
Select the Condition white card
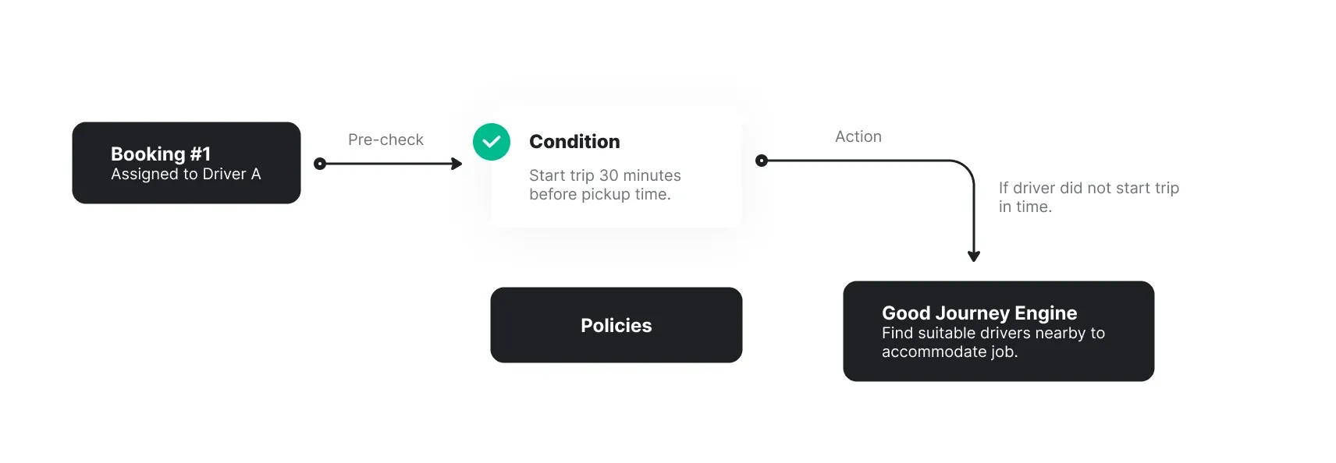click(616, 167)
